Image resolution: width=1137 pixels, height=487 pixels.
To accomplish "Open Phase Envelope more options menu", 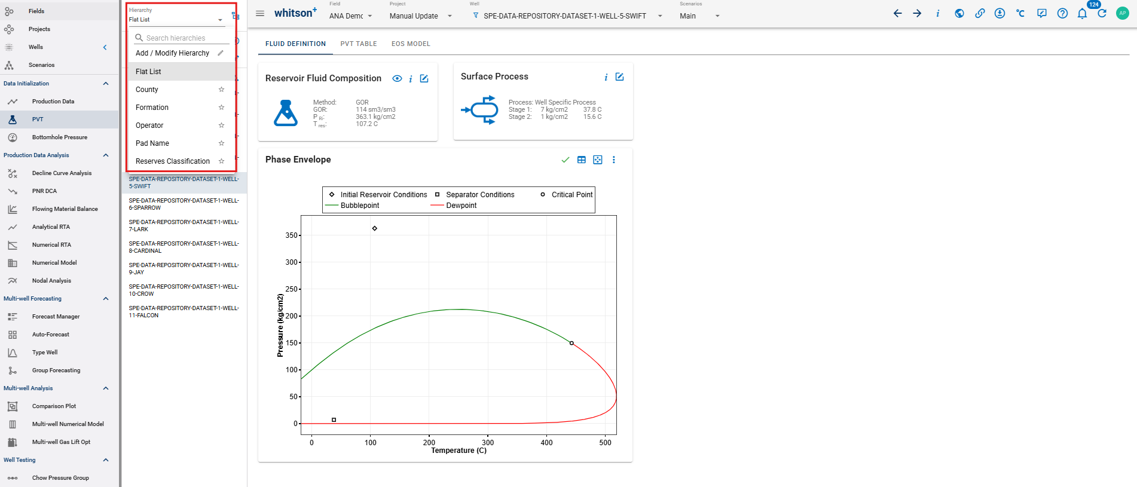I will 614,160.
